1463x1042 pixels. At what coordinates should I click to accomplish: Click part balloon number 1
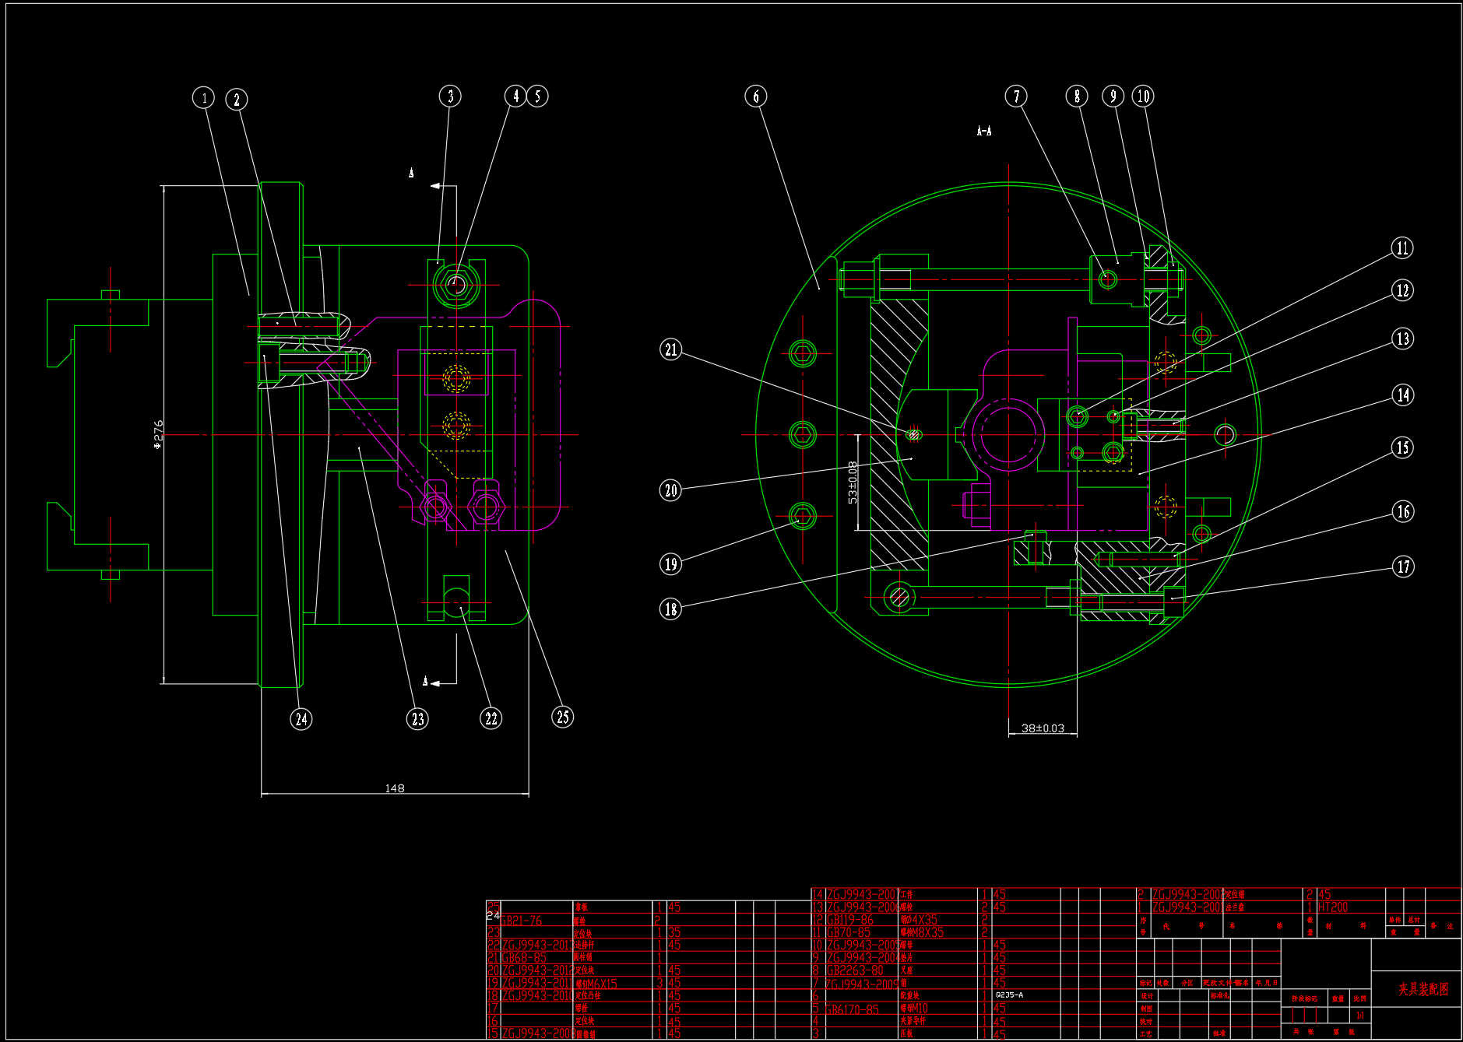click(204, 97)
